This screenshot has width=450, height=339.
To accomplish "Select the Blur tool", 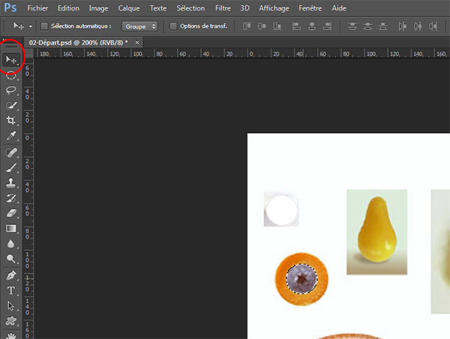I will 11,244.
